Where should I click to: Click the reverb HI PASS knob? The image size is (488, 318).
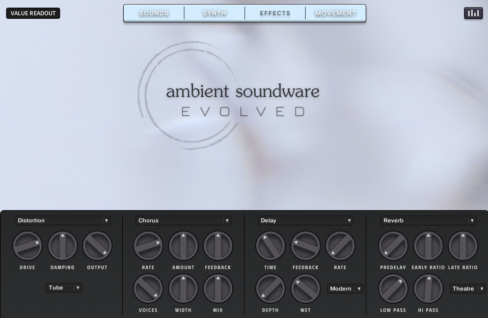(x=428, y=289)
